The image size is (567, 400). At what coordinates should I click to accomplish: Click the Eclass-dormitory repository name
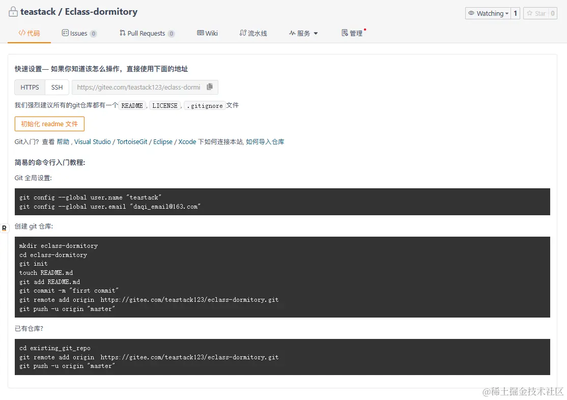click(x=101, y=12)
